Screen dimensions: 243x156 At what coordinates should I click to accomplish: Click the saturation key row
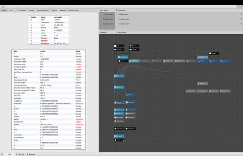coord(48,135)
